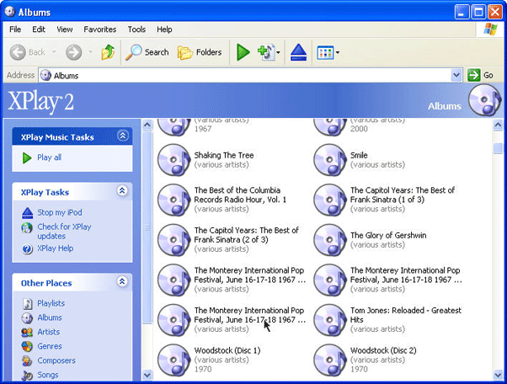Click the Back toolbar button
The width and height of the screenshot is (507, 384).
click(x=28, y=52)
